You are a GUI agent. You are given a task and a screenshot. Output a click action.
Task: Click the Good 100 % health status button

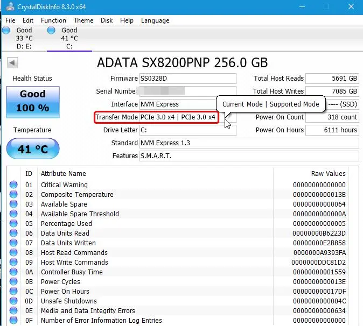[x=33, y=102]
